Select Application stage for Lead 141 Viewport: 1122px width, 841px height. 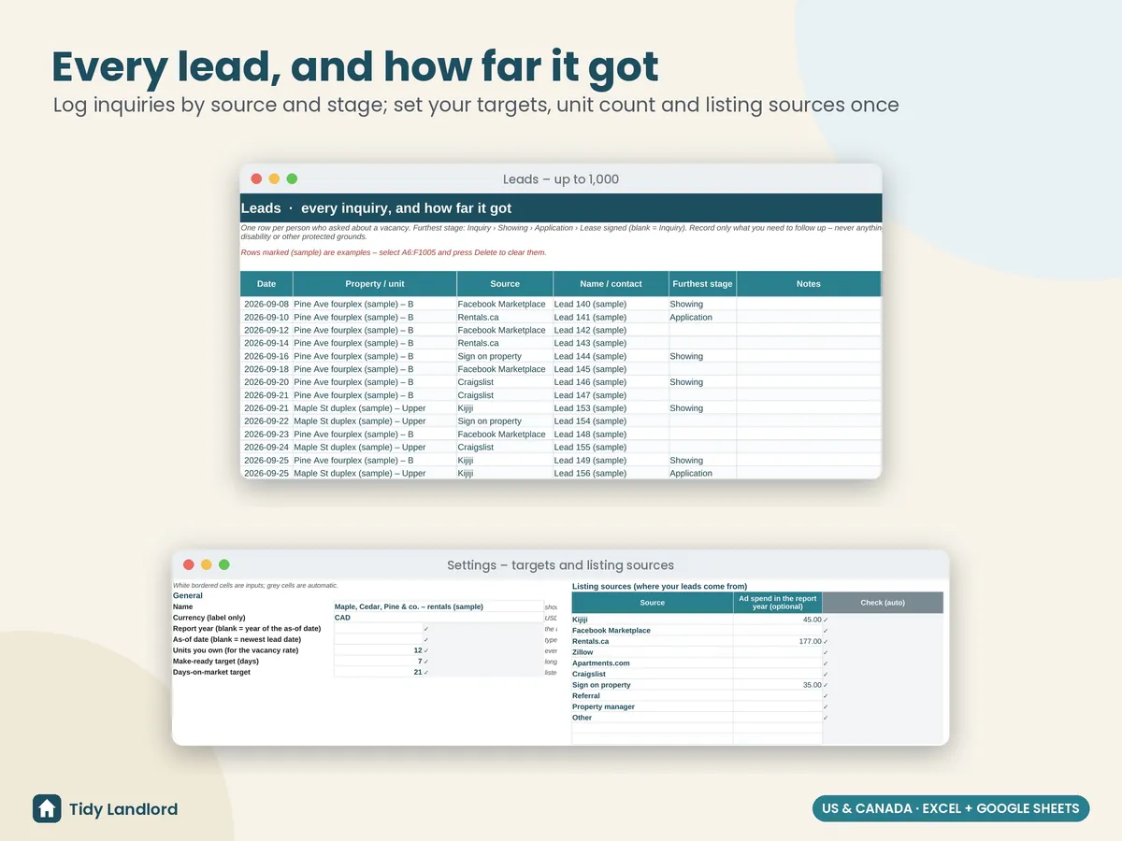coord(702,317)
